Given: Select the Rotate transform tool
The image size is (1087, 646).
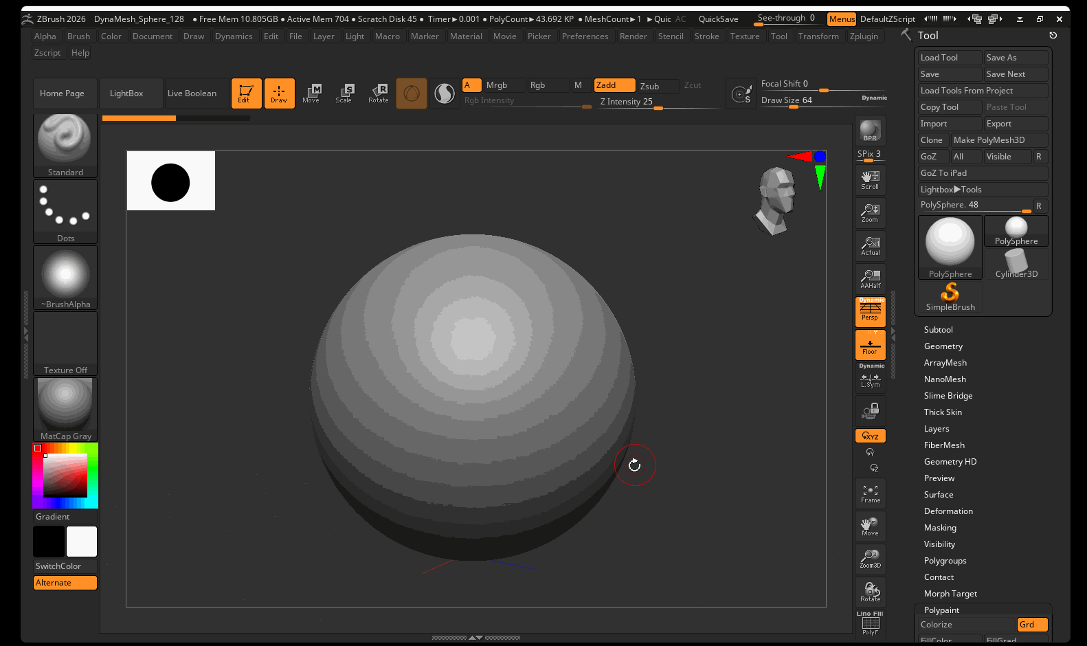Looking at the screenshot, I should tap(379, 93).
